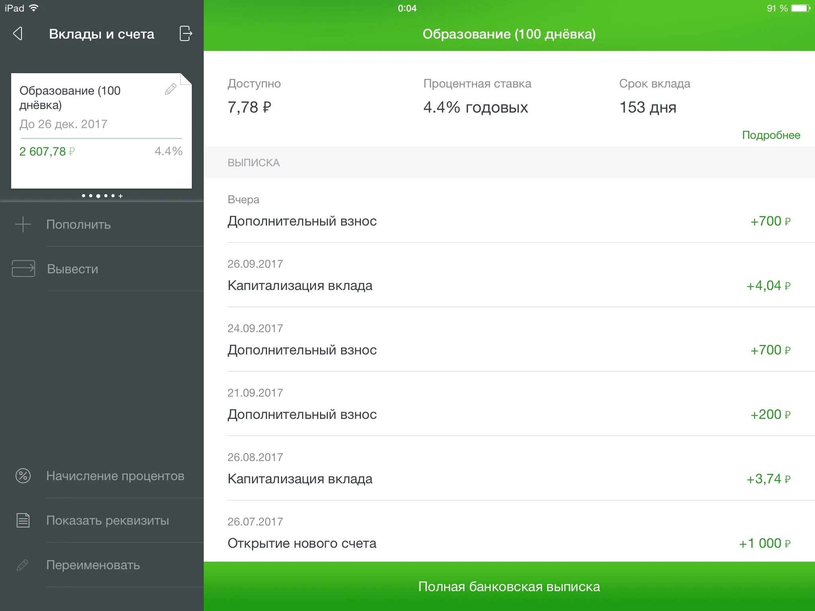Tap the back arrow icon in the header
This screenshot has width=815, height=611.
click(x=18, y=34)
